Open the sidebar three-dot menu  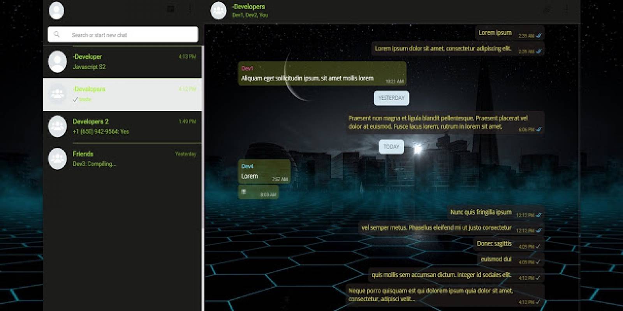190,9
